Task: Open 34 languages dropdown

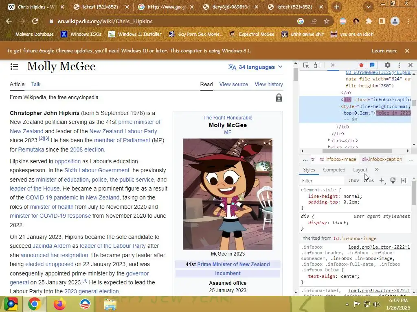Action: tap(255, 67)
